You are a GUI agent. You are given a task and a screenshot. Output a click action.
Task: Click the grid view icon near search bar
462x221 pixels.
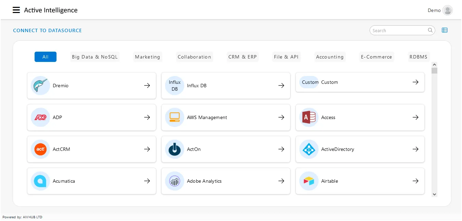click(x=445, y=30)
